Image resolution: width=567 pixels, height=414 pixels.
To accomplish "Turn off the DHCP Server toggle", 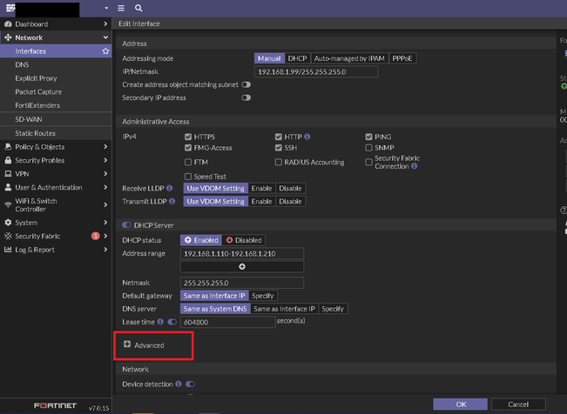I will pyautogui.click(x=127, y=225).
